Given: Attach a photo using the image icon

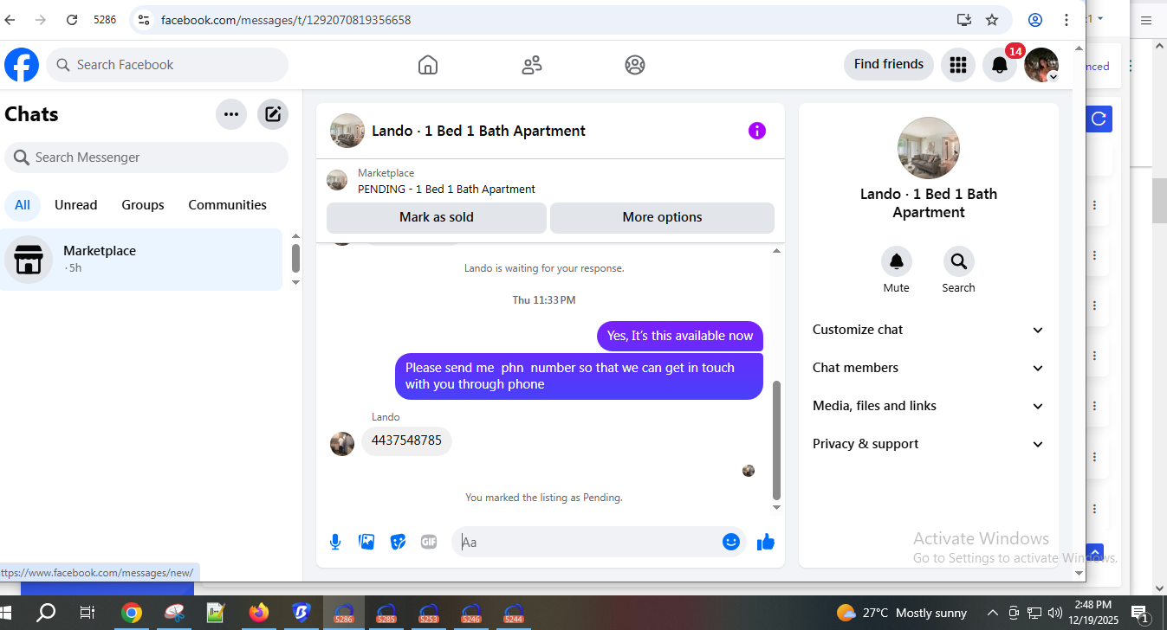Looking at the screenshot, I should pyautogui.click(x=366, y=542).
